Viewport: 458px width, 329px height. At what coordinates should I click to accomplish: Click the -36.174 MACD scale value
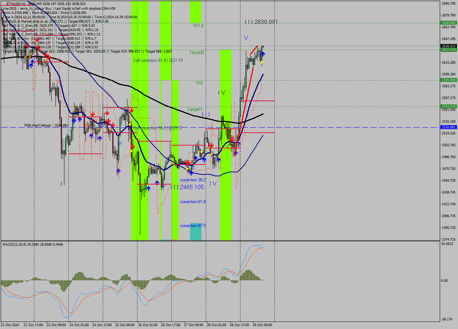(x=447, y=319)
